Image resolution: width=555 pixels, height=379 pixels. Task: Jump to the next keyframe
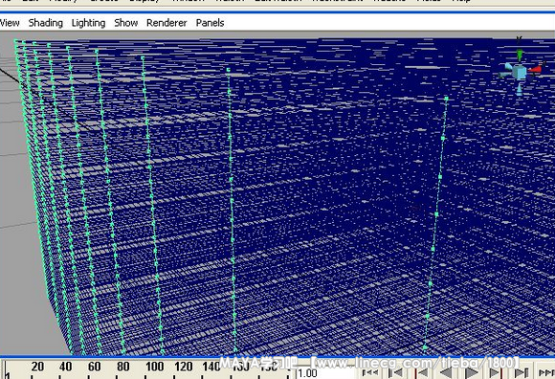[496, 373]
